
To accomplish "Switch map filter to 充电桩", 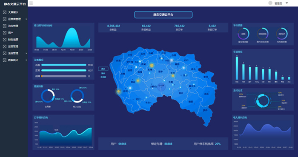I will click(x=103, y=77).
